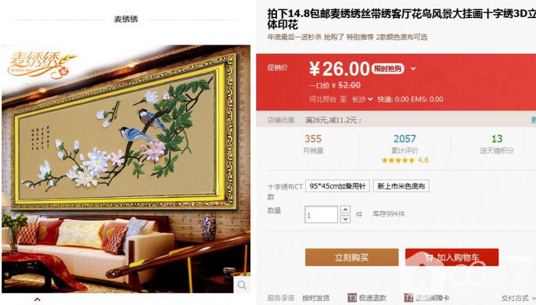Click the cart icon in 加入购物车 button
Screen dimensions: 536x305
coord(428,257)
